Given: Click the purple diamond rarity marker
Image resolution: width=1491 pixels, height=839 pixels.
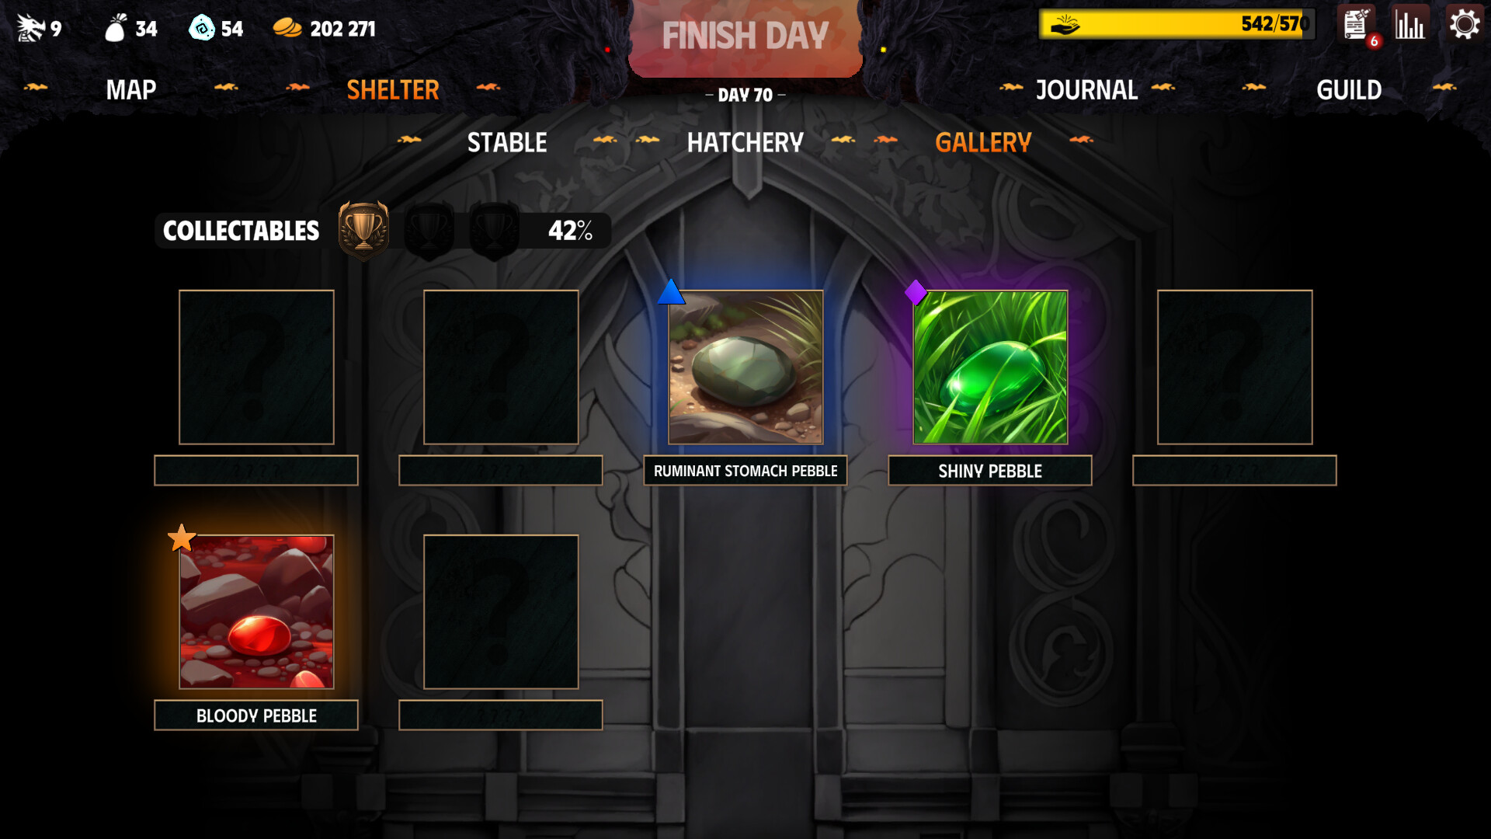Looking at the screenshot, I should (916, 292).
